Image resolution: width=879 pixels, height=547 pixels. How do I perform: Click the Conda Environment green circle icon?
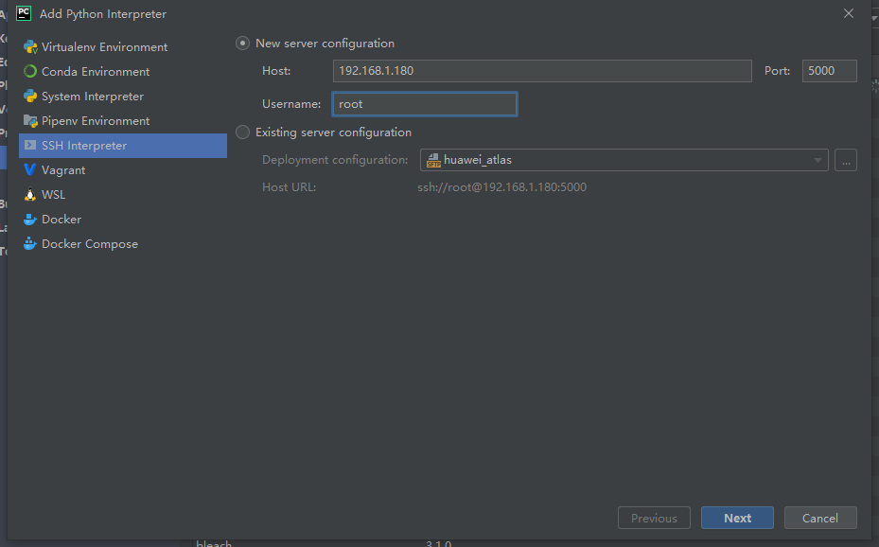30,72
